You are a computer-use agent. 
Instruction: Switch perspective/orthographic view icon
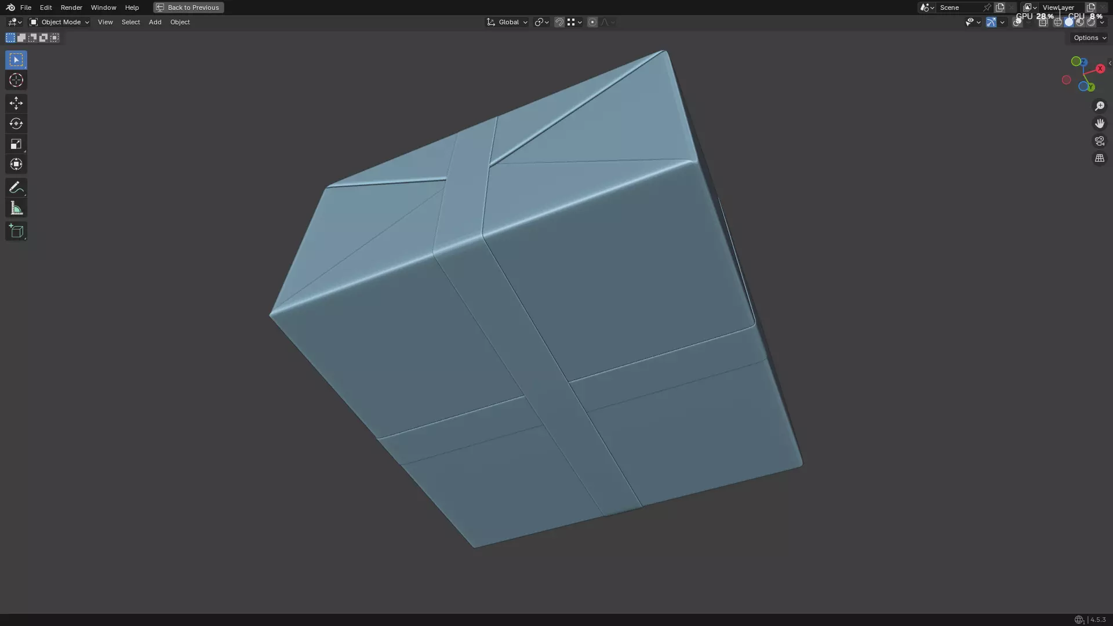tap(1099, 158)
